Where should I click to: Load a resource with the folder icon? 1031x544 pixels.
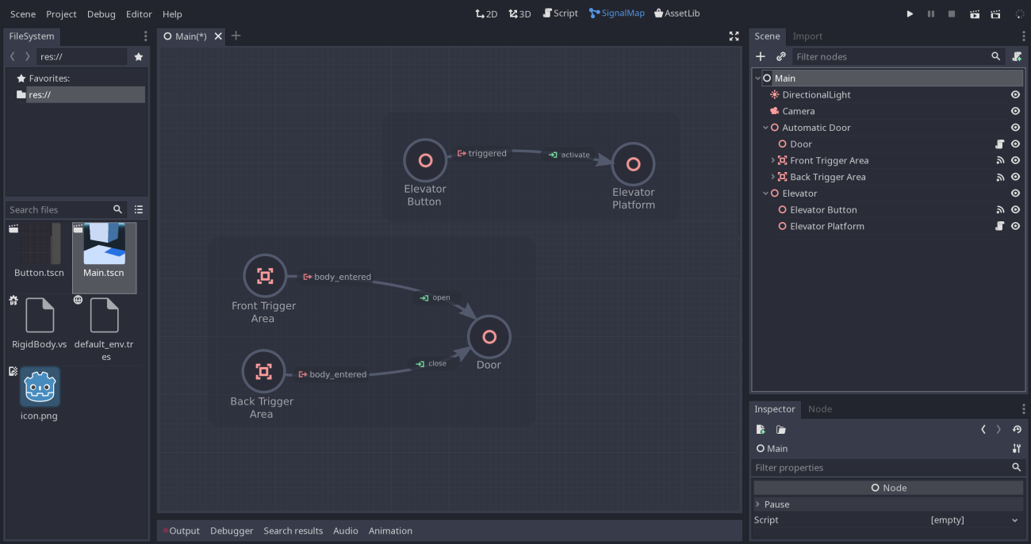(780, 429)
